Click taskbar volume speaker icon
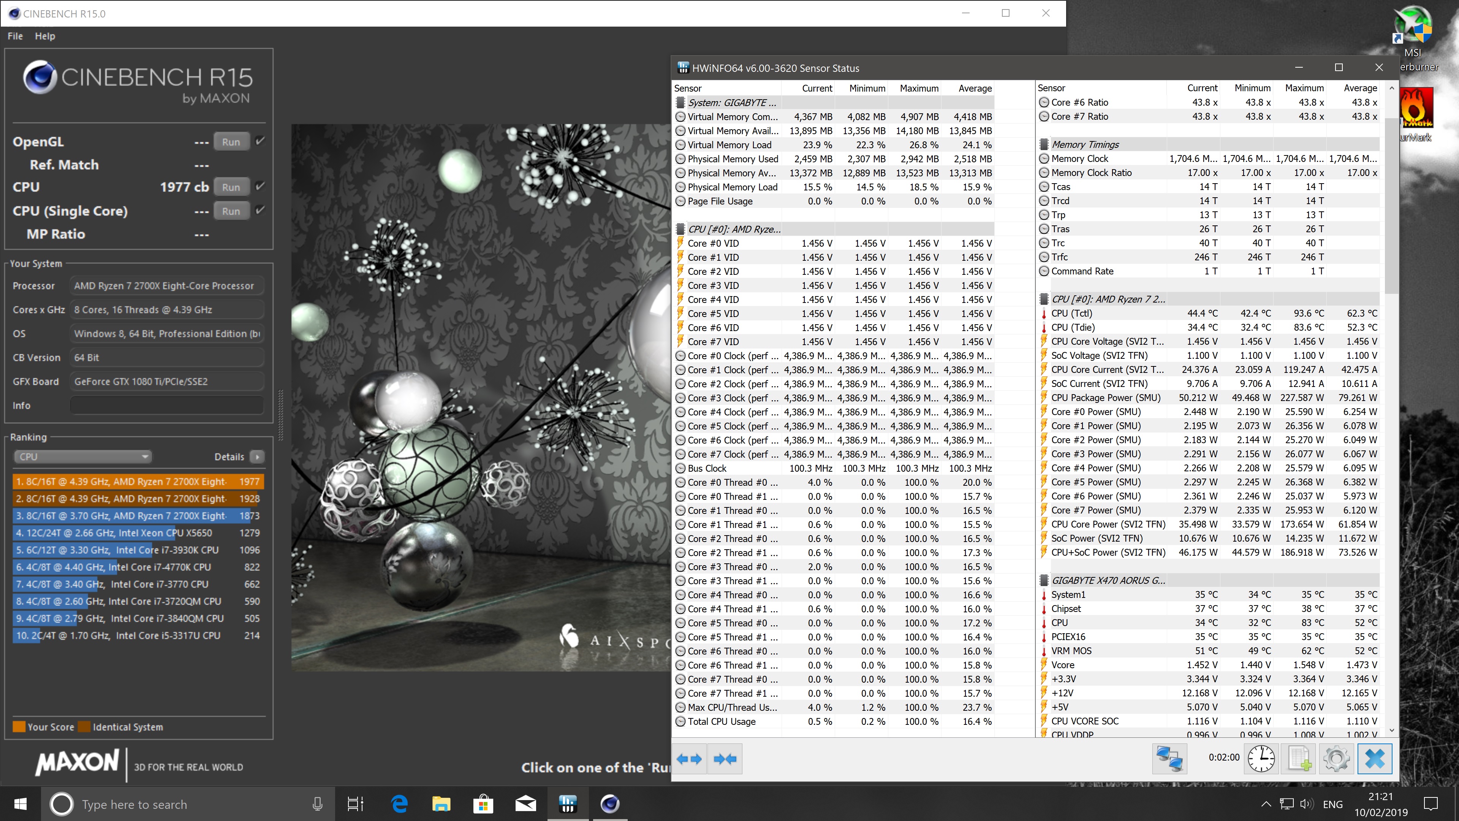Screen dimensions: 1459x821 tap(1307, 804)
